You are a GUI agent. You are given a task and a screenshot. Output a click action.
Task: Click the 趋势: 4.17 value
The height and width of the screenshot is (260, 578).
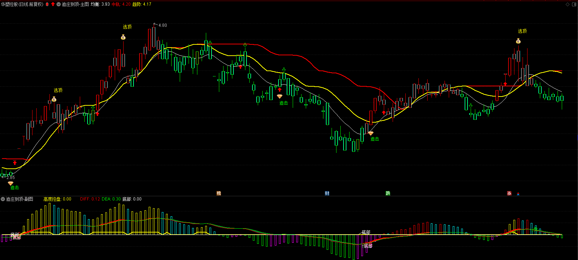142,4
